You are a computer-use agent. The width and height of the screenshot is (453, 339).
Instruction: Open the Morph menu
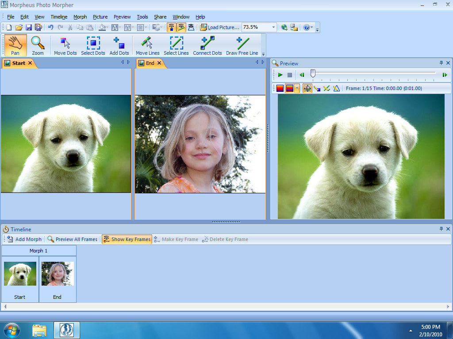coord(80,17)
